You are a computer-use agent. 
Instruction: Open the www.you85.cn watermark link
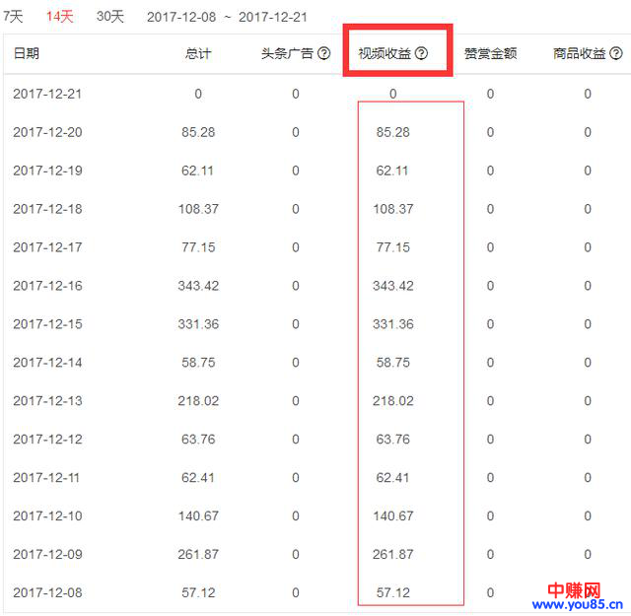(578, 604)
